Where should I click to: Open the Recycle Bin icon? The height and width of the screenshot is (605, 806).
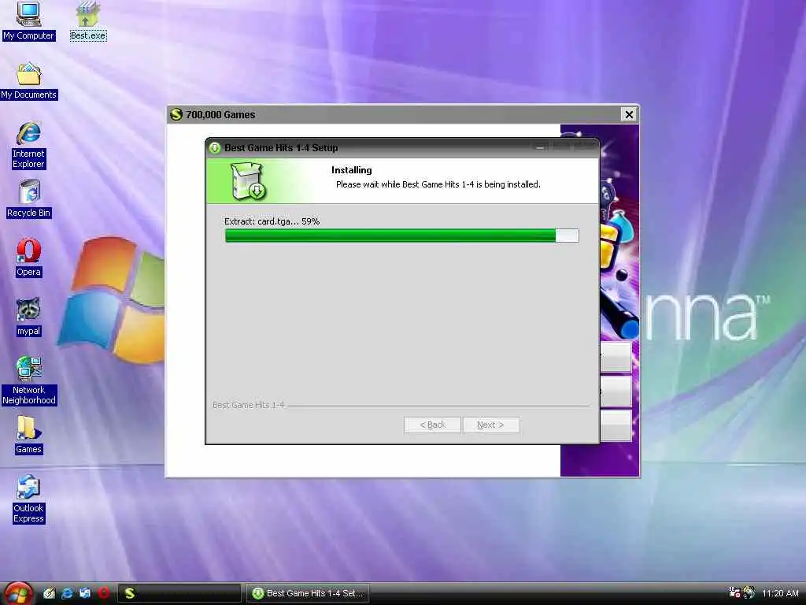(x=29, y=199)
